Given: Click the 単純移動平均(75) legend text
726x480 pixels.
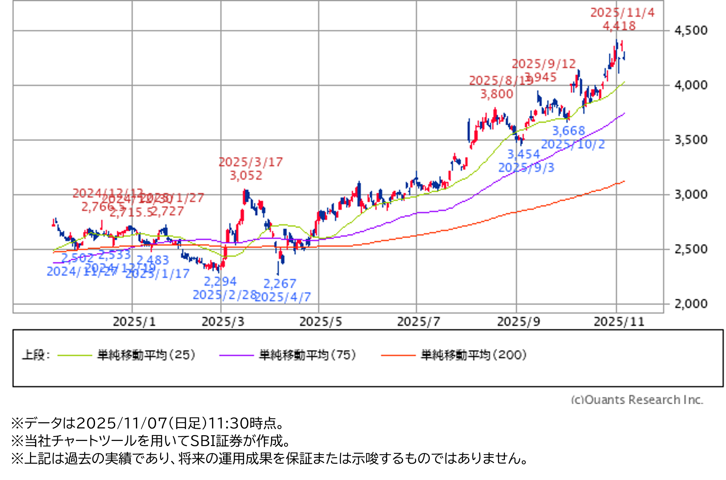Looking at the screenshot, I should pos(307,355).
